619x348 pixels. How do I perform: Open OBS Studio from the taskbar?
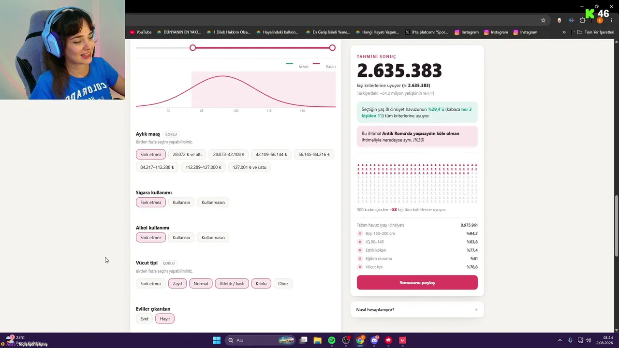[x=346, y=340]
